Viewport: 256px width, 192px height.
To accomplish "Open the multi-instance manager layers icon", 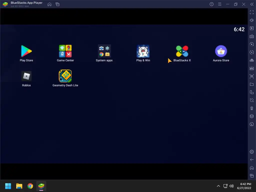I will click(251, 116).
